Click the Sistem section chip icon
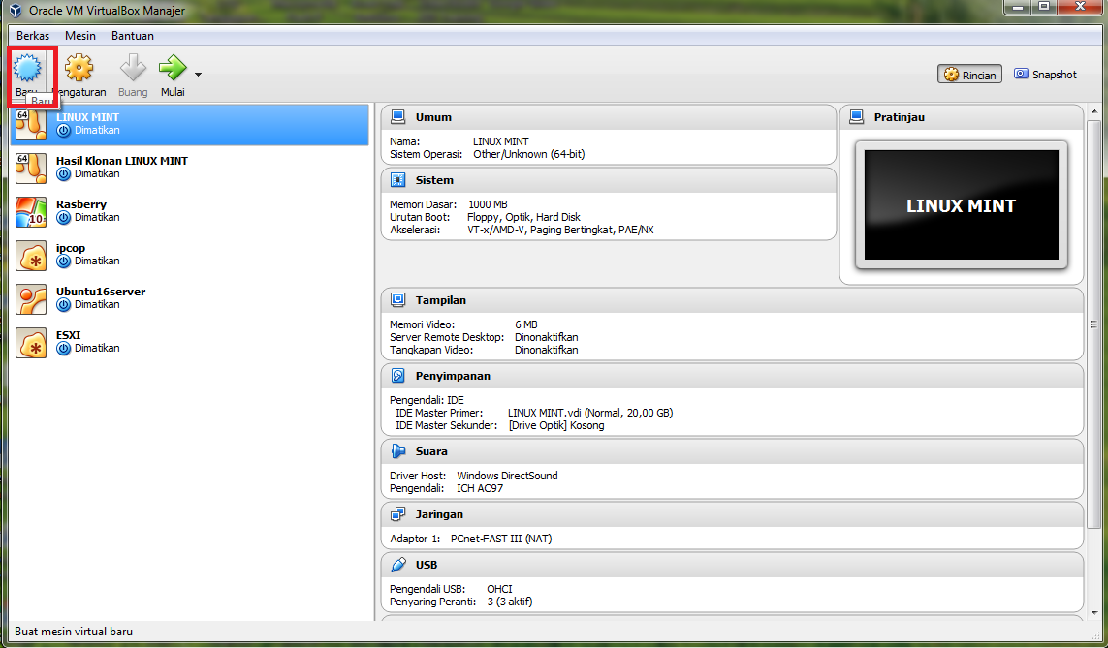The width and height of the screenshot is (1108, 648). (x=397, y=180)
